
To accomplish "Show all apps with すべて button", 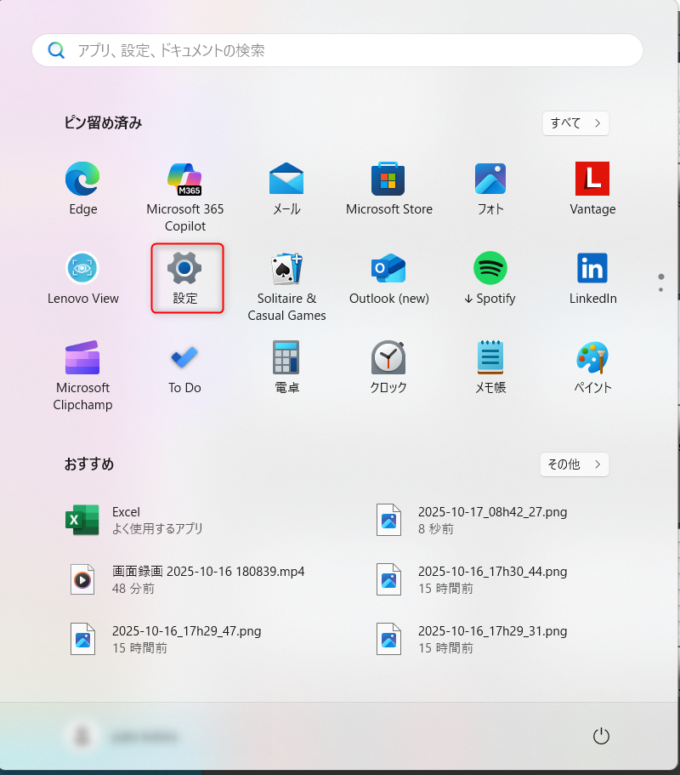I will point(575,123).
